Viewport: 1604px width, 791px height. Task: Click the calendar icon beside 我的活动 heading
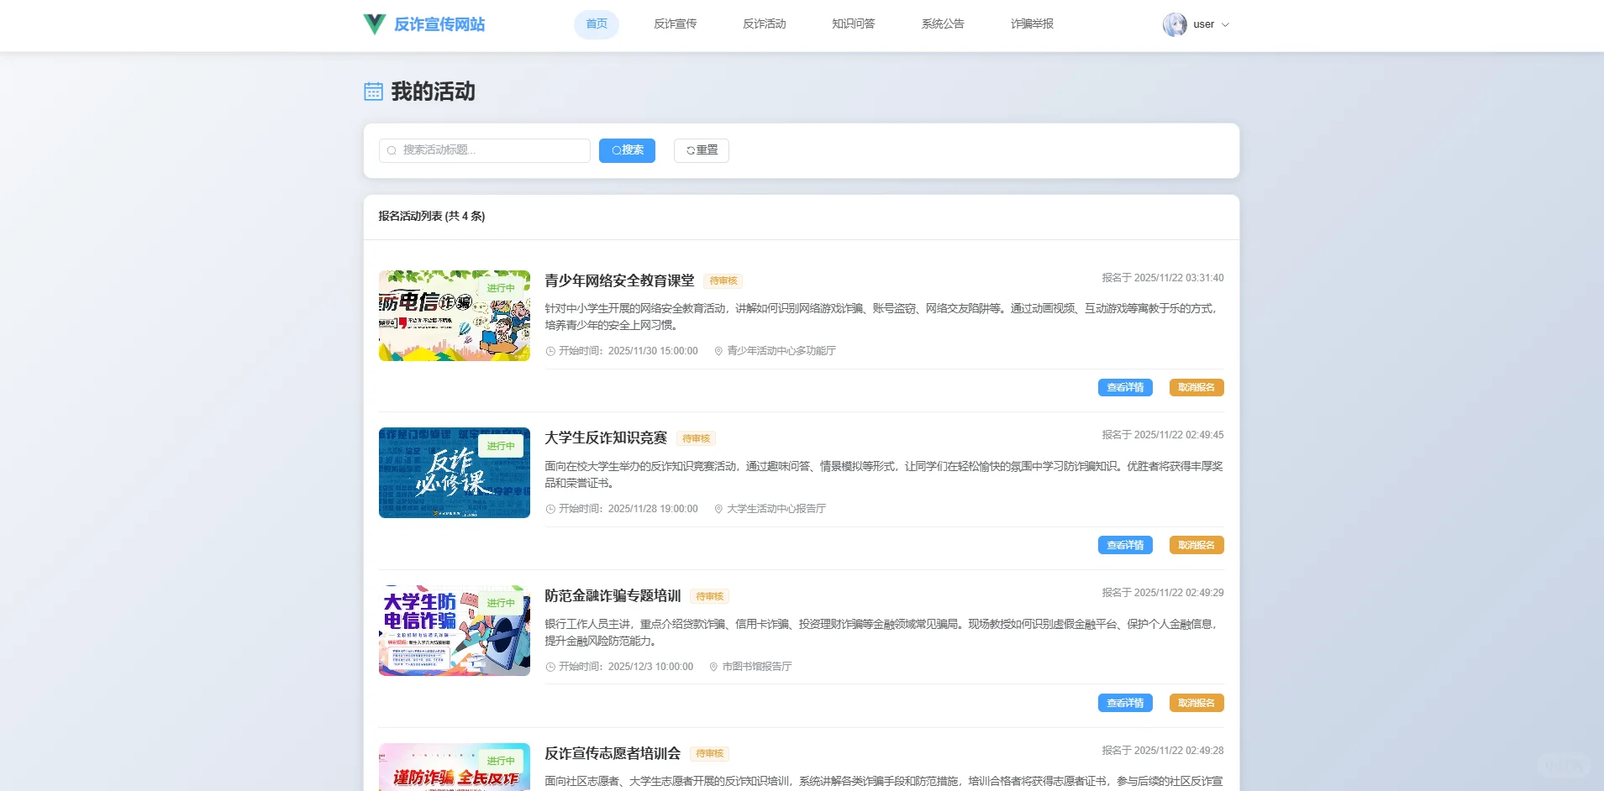point(372,91)
